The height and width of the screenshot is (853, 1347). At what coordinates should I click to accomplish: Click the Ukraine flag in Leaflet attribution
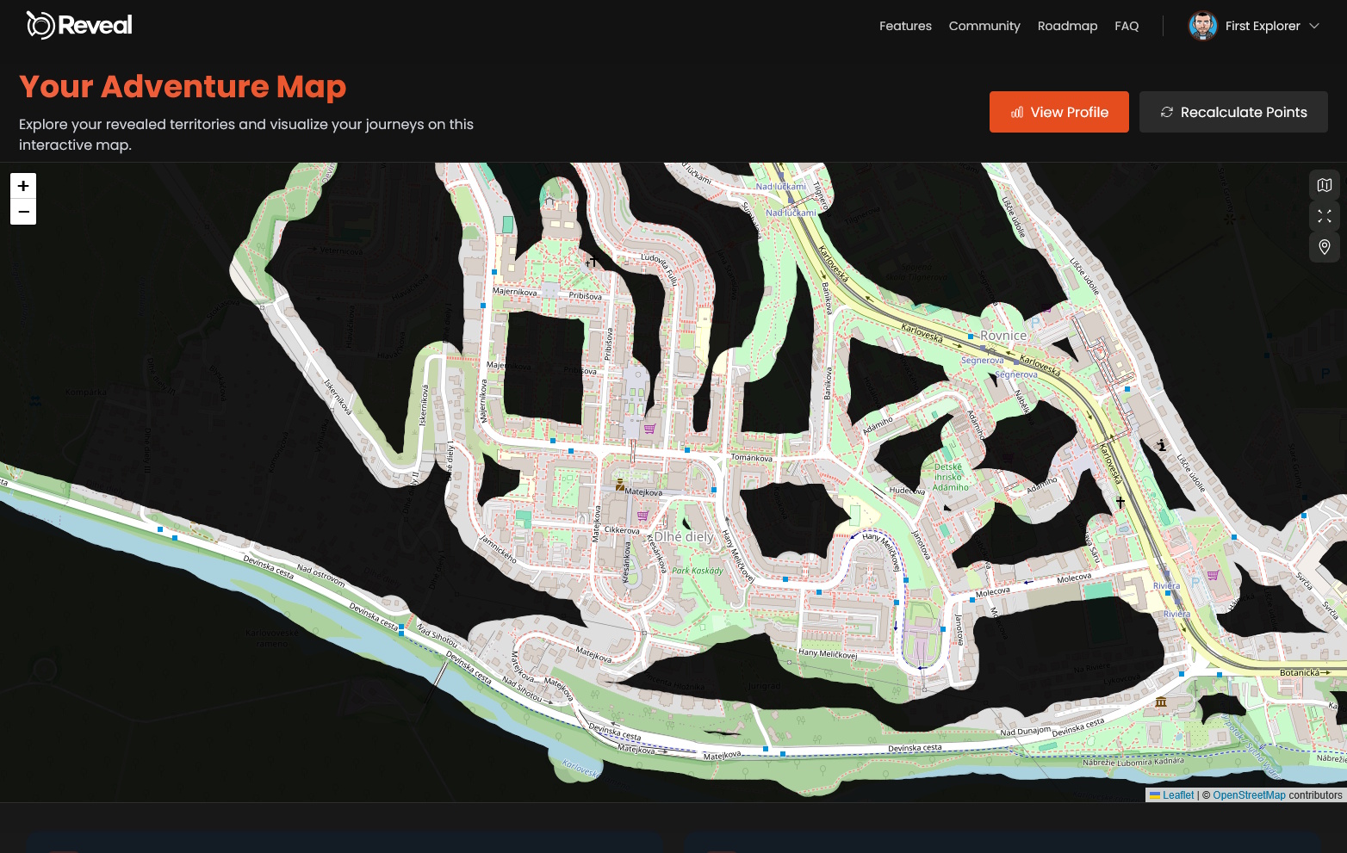pos(1154,795)
